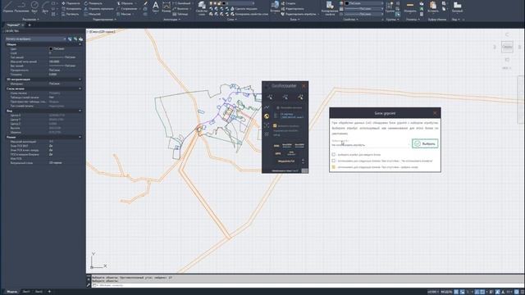Toggle the yellow checkbox in GeoRecounter panel

(x=275, y=125)
